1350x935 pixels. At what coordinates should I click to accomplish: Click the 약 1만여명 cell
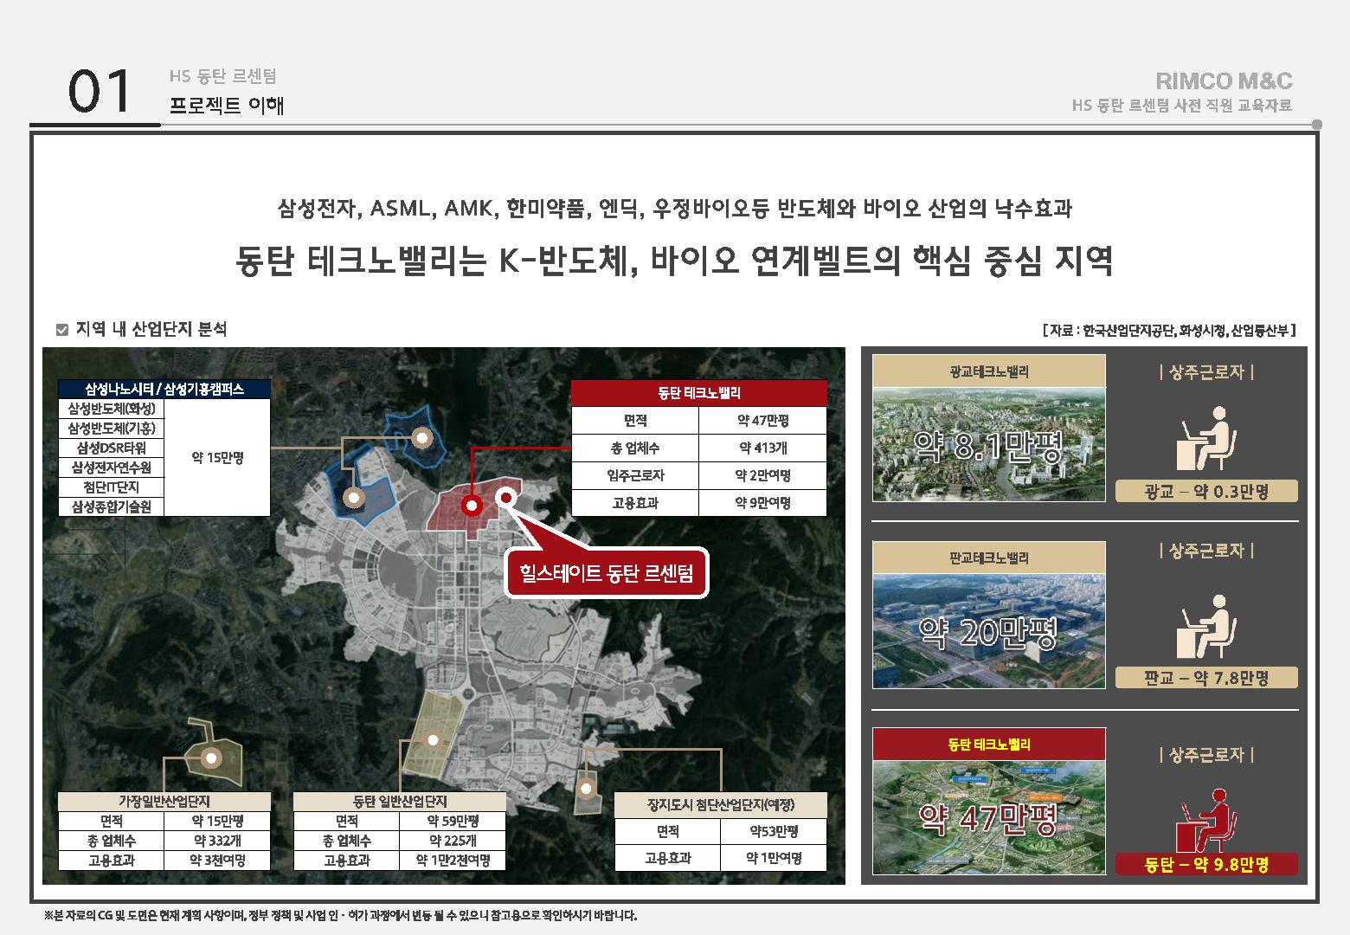tap(774, 858)
